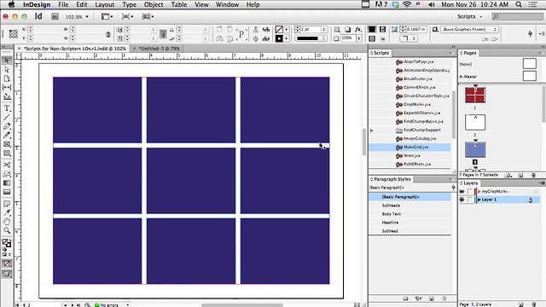Select the Line tool
The image size is (546, 307).
(7, 118)
